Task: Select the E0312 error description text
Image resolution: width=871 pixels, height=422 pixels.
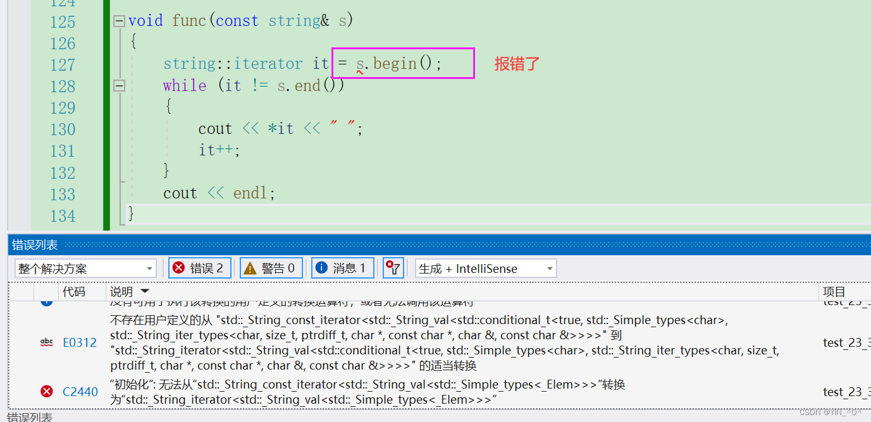Action: click(x=444, y=343)
